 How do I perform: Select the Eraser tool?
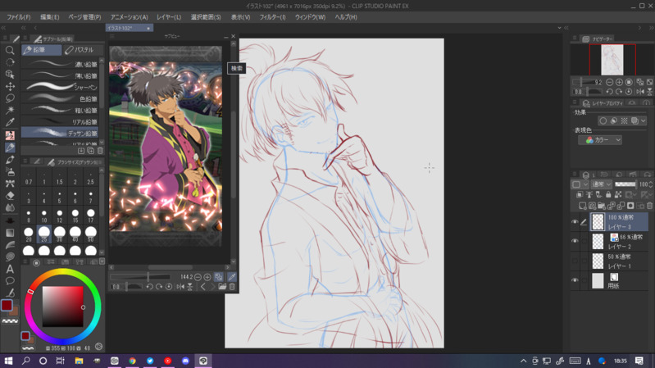(10, 196)
